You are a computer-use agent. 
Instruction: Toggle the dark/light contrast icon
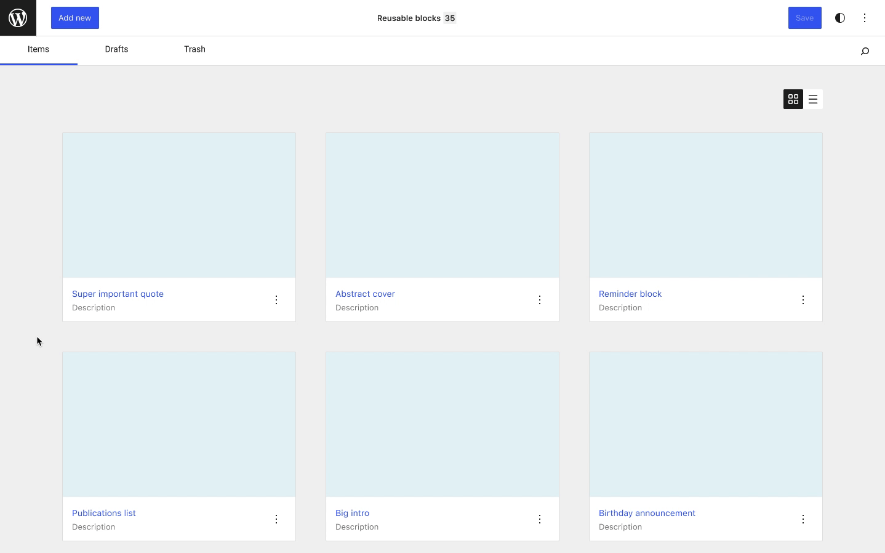pos(840,18)
